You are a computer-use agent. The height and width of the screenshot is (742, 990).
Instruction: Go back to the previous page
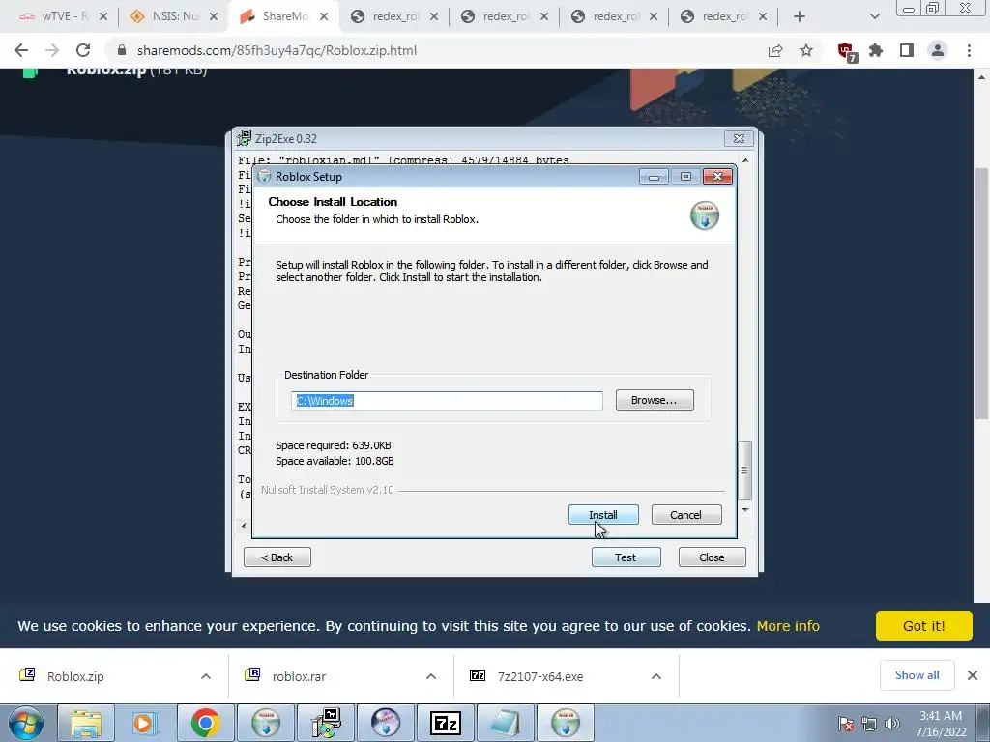(x=21, y=50)
